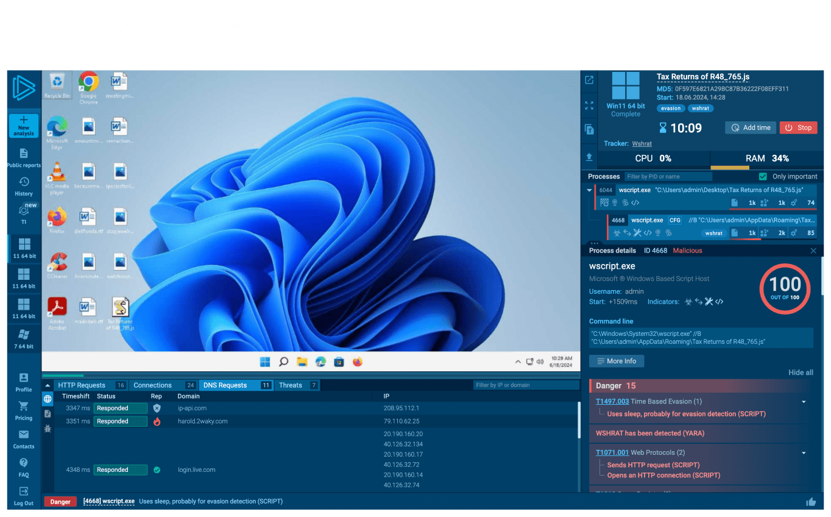The width and height of the screenshot is (831, 517).
Task: Collapse the network panel with the arrow
Action: click(48, 386)
